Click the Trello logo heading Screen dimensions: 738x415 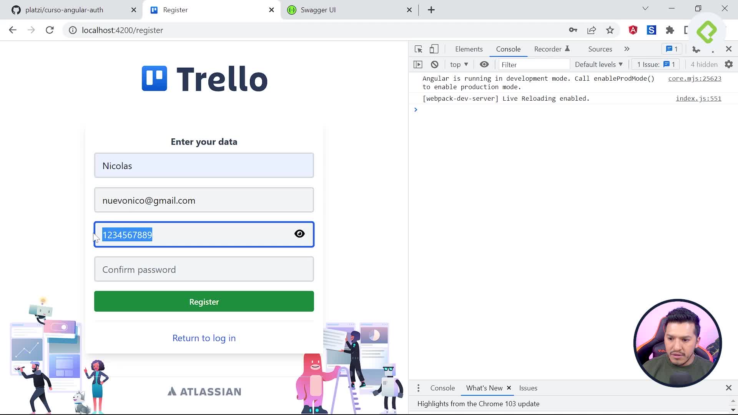coord(204,79)
